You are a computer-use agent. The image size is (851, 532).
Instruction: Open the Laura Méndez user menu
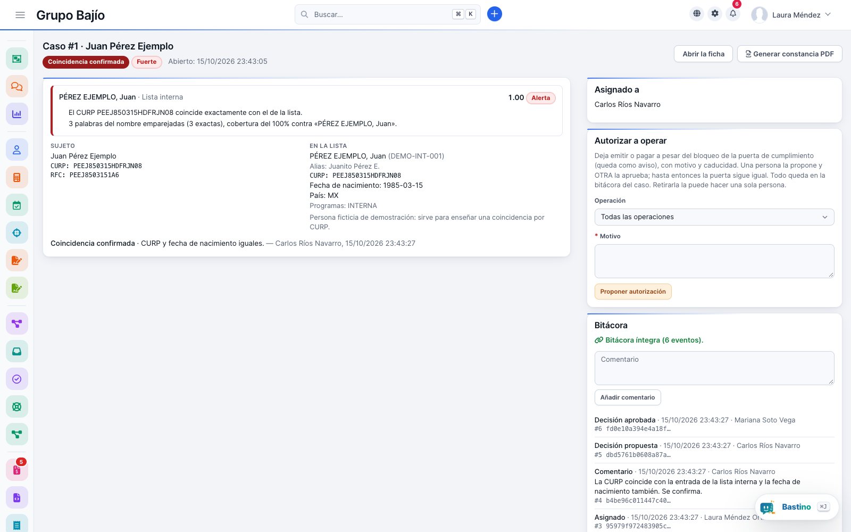(791, 15)
